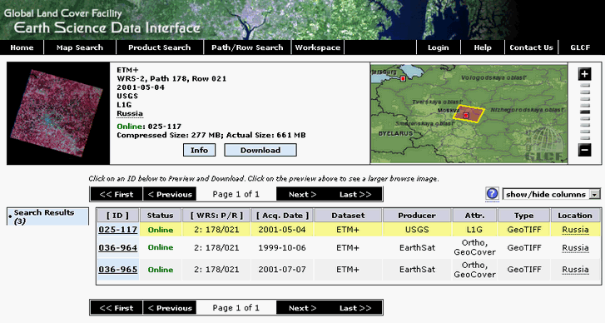The width and height of the screenshot is (605, 323).
Task: Select Search Results item in sidebar
Action: (x=47, y=216)
